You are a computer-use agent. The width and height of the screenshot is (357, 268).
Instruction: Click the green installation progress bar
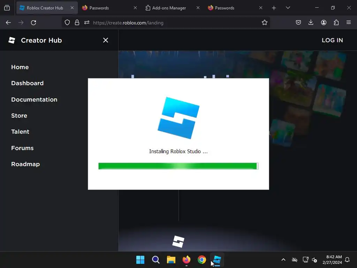178,166
